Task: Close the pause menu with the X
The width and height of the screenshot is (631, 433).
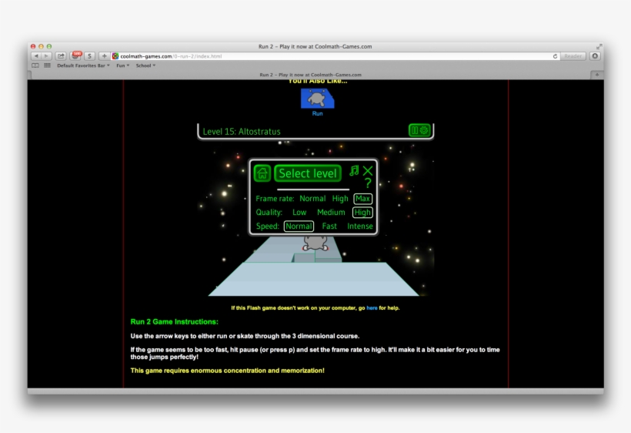Action: coord(368,171)
